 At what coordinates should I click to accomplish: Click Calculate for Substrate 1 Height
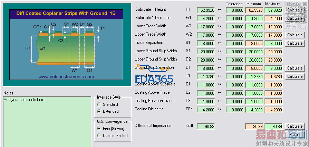pos(295,10)
